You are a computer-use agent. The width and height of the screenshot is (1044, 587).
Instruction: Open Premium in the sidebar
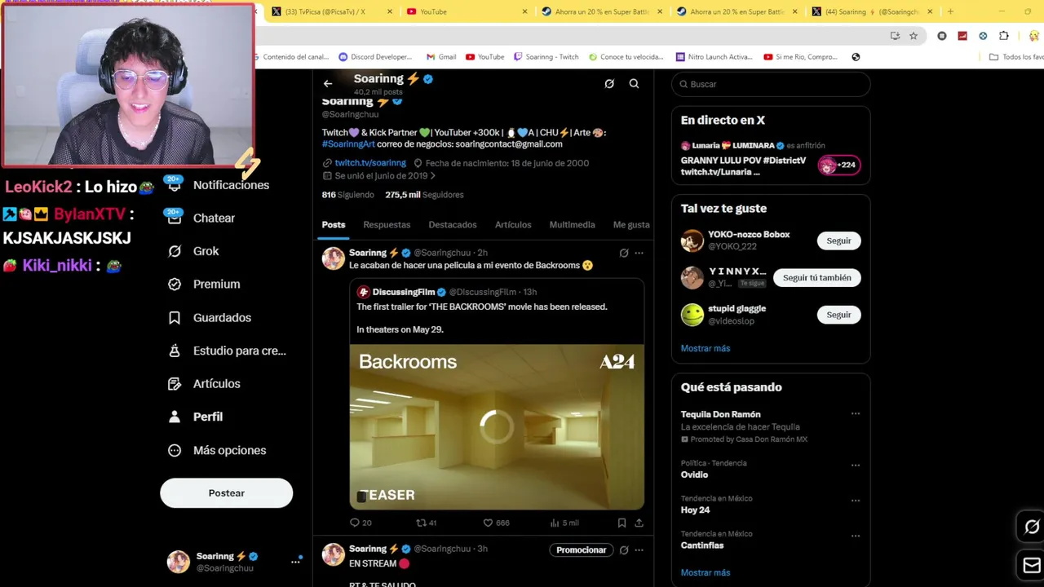tap(204, 284)
